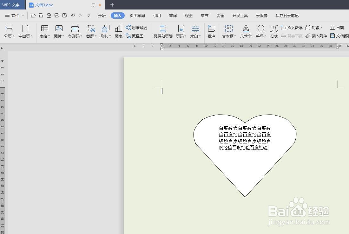Expand the 文本框 dropdown arrow

click(235, 36)
